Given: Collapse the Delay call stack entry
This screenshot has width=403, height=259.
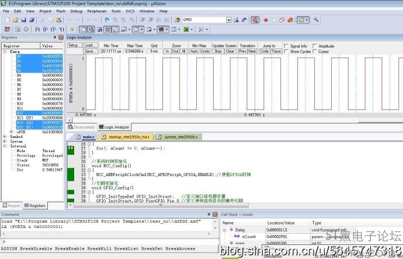Looking at the screenshot, I should pyautogui.click(x=225, y=230).
